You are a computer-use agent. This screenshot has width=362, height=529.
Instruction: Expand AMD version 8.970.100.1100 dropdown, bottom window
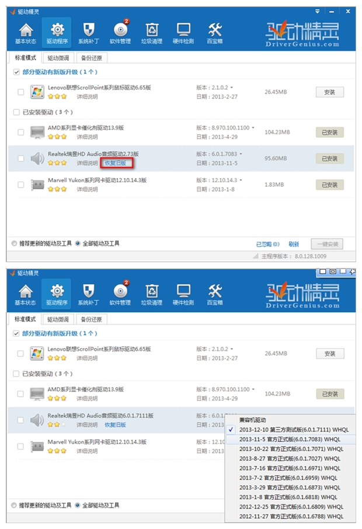tap(253, 389)
